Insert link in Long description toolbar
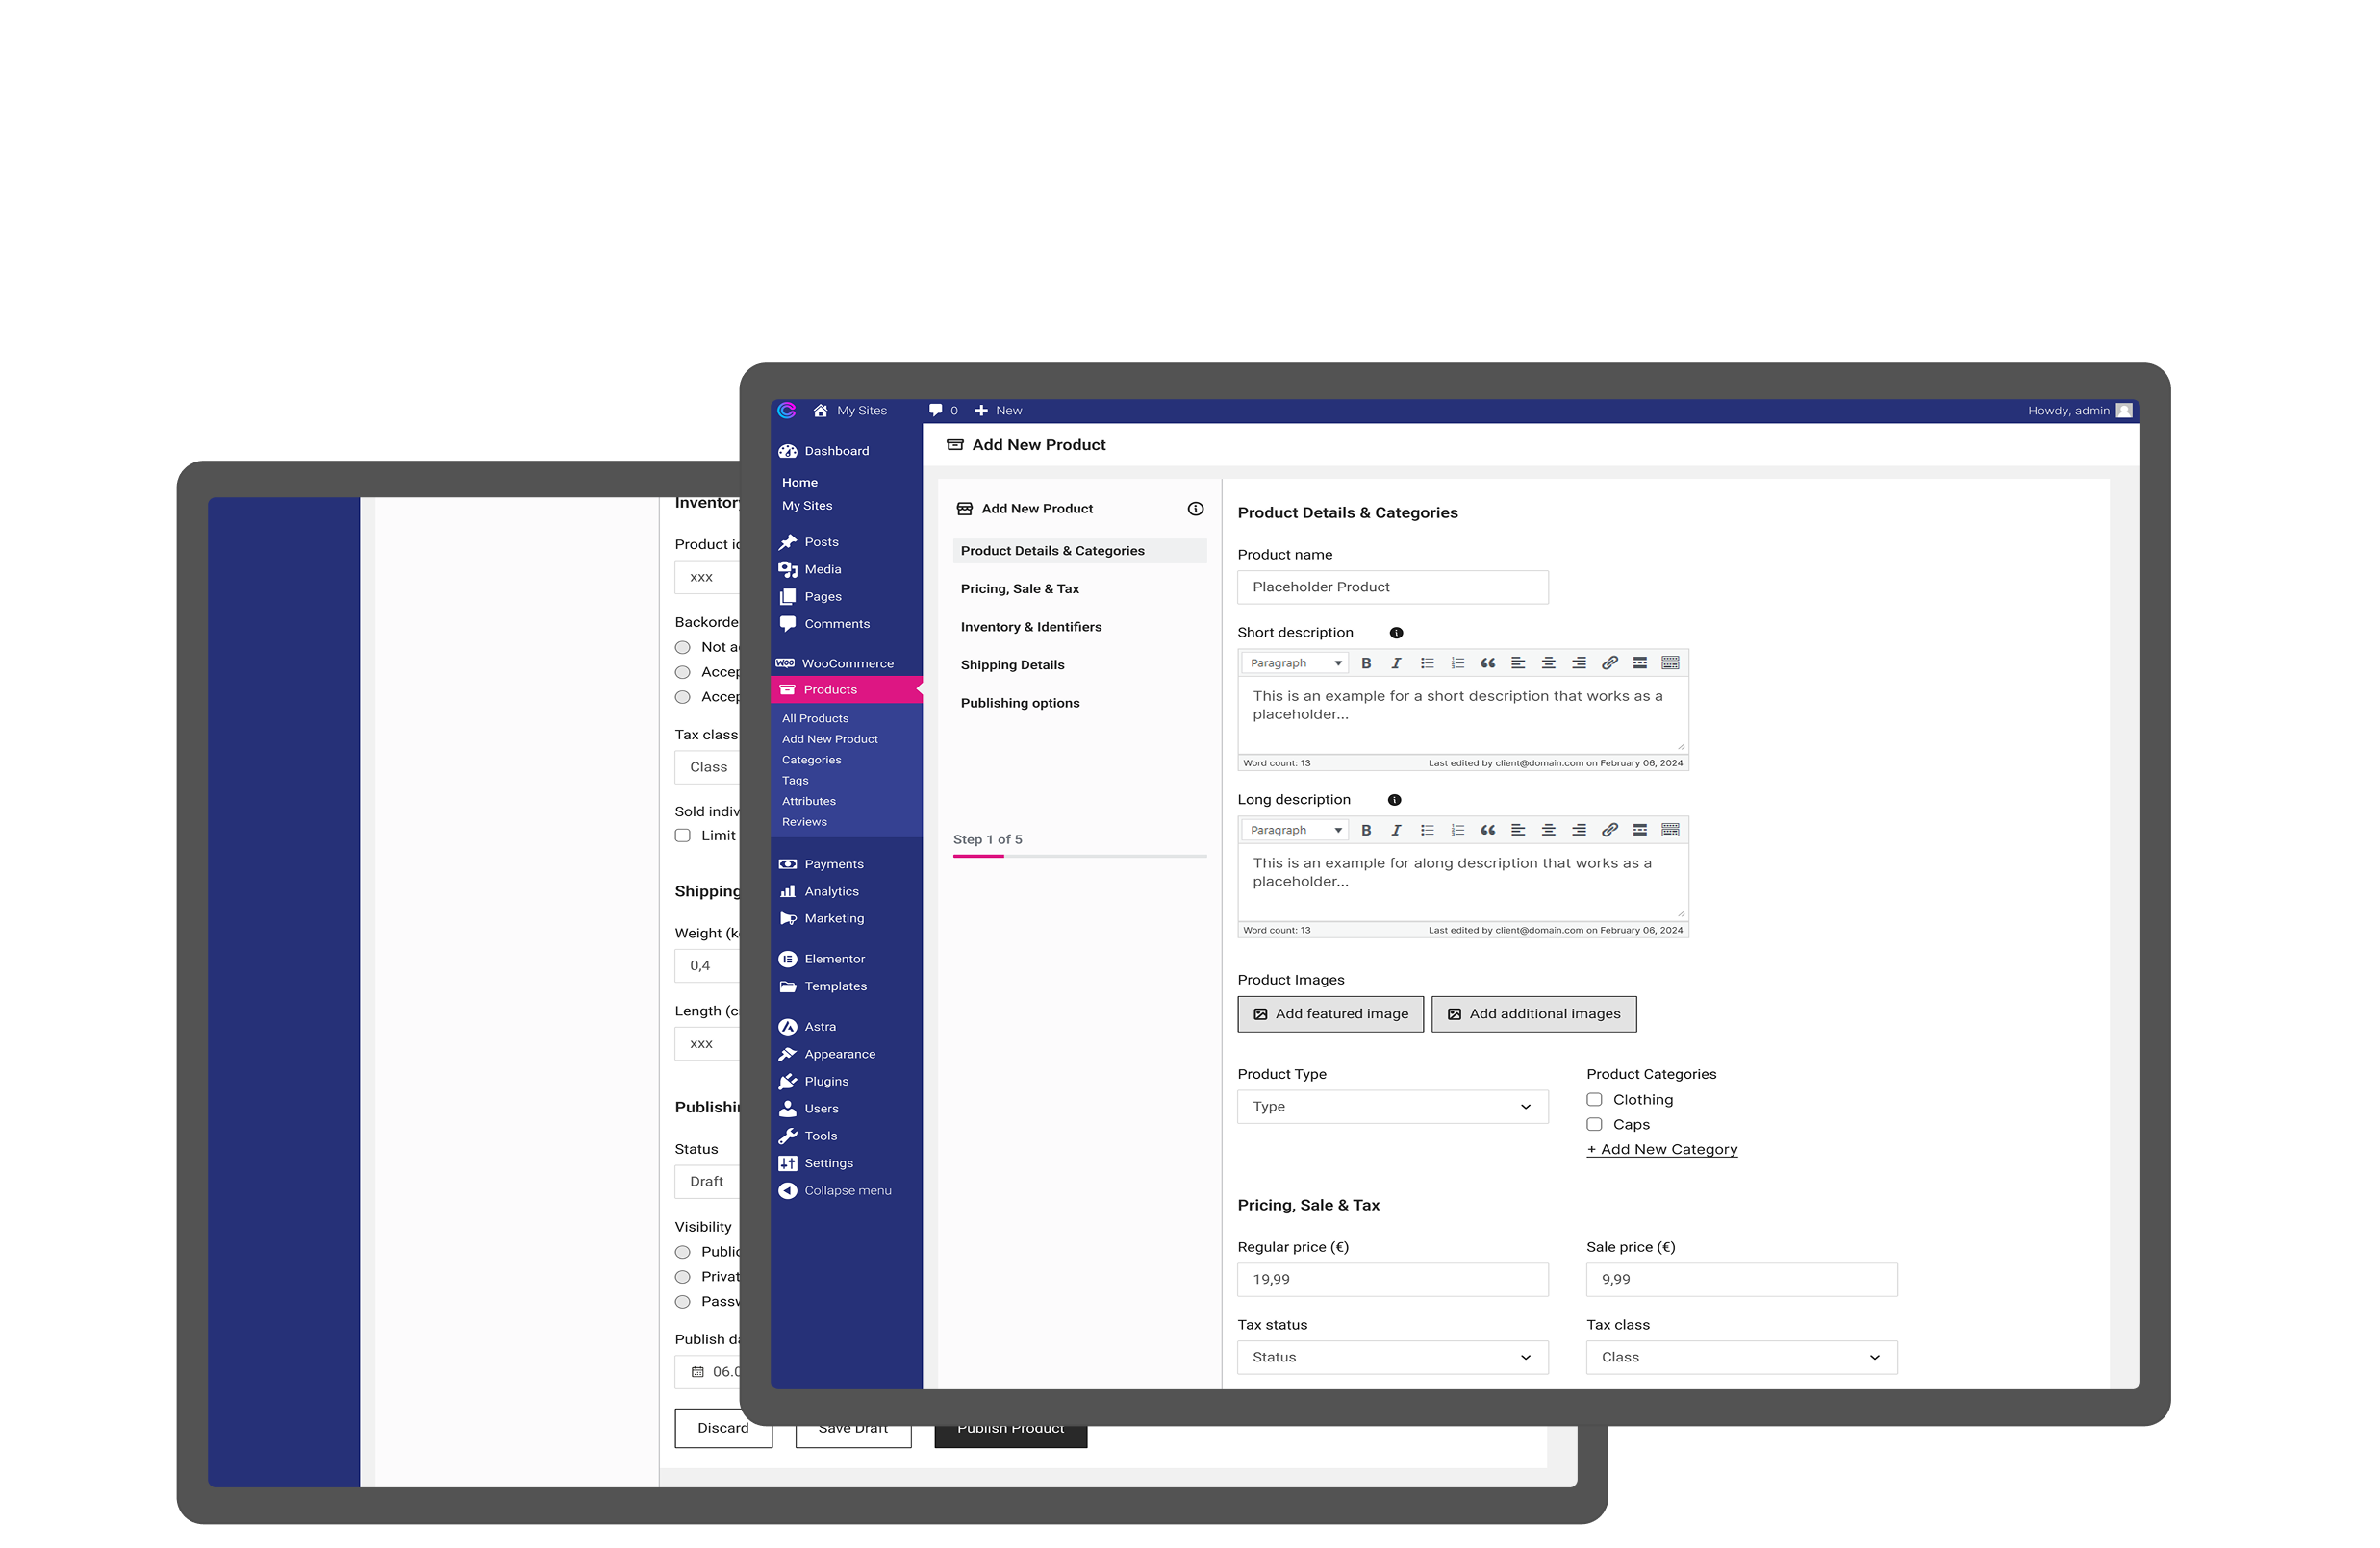 (x=1609, y=830)
